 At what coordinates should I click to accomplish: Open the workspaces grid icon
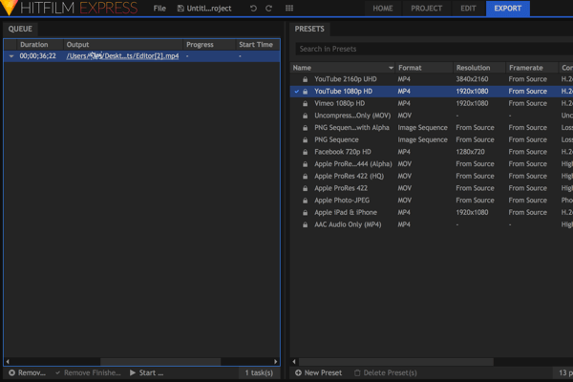[x=289, y=9]
